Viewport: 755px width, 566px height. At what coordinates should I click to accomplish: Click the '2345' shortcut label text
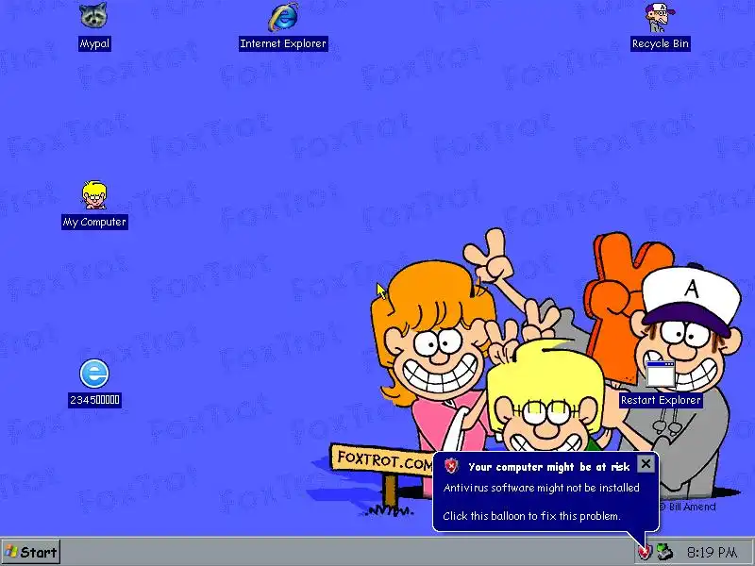pyautogui.click(x=94, y=400)
